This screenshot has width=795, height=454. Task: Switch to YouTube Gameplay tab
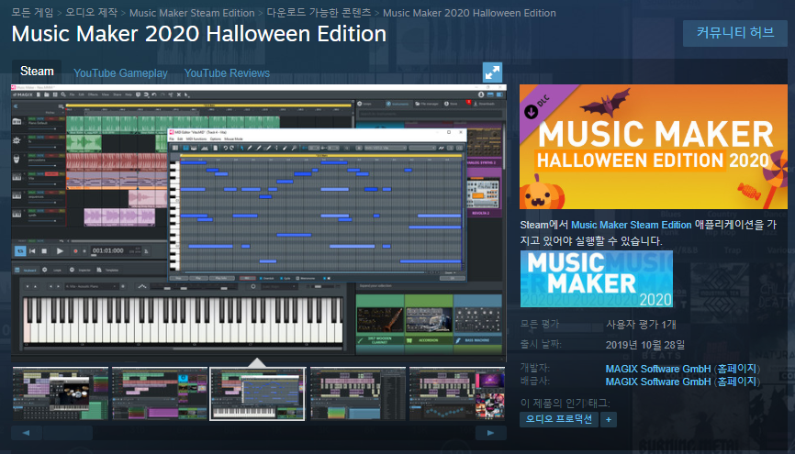(120, 73)
